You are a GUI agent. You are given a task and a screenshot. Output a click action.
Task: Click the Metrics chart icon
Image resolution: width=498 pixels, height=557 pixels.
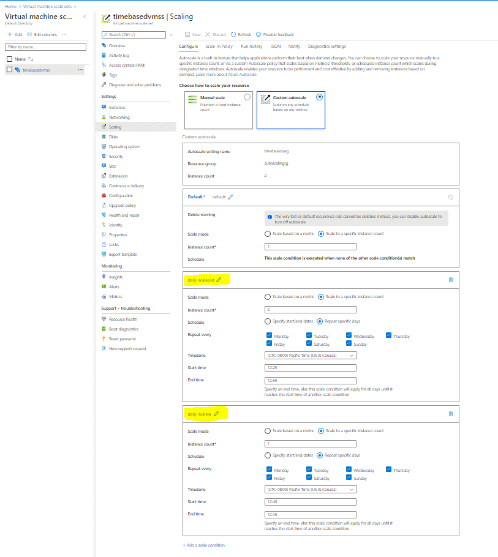104,296
